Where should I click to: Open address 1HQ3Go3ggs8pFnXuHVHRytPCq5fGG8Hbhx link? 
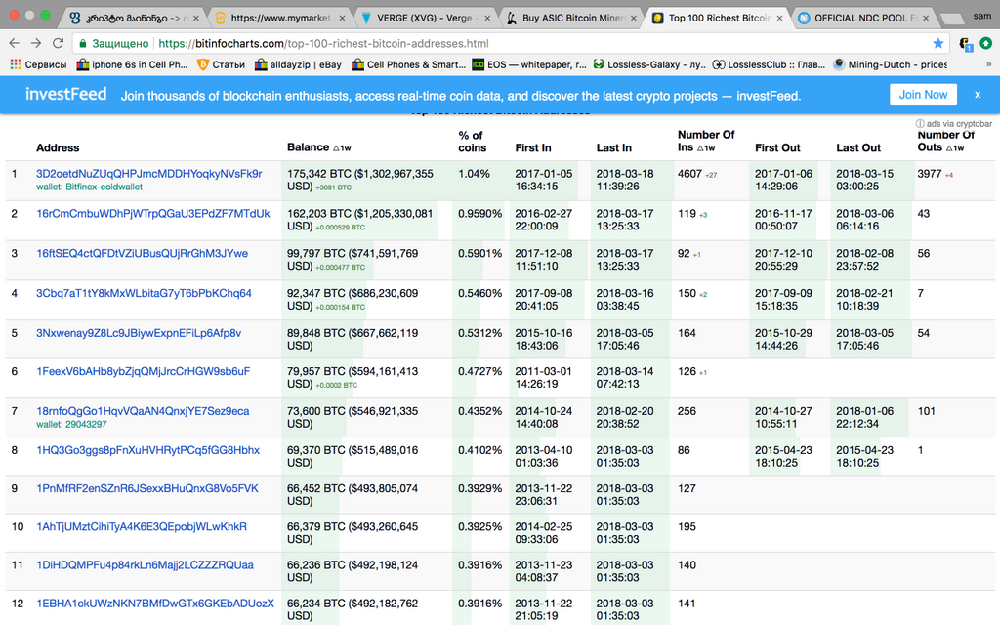(x=147, y=450)
